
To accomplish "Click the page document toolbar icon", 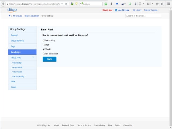I will tap(140, 4).
